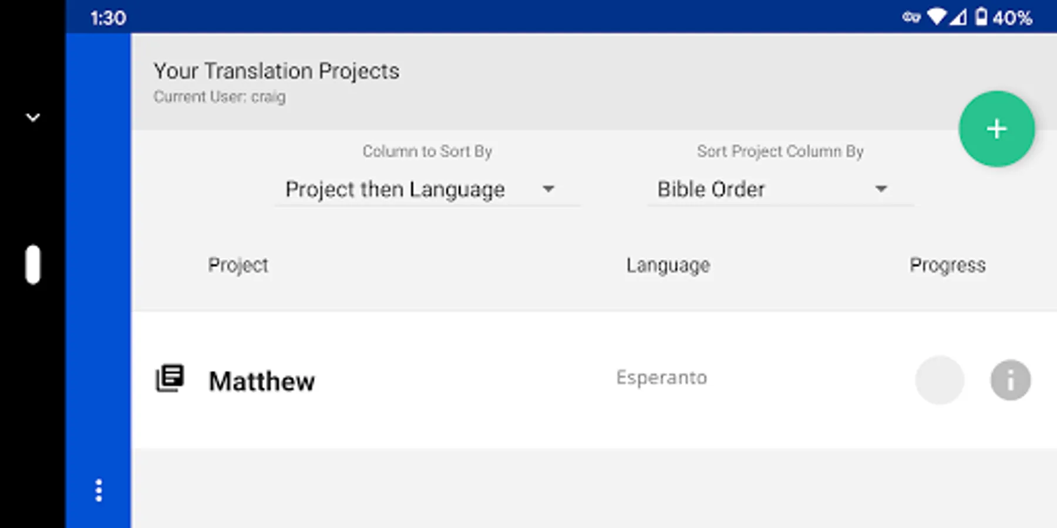The width and height of the screenshot is (1057, 528).
Task: Click the Esperanto language label
Action: click(661, 378)
